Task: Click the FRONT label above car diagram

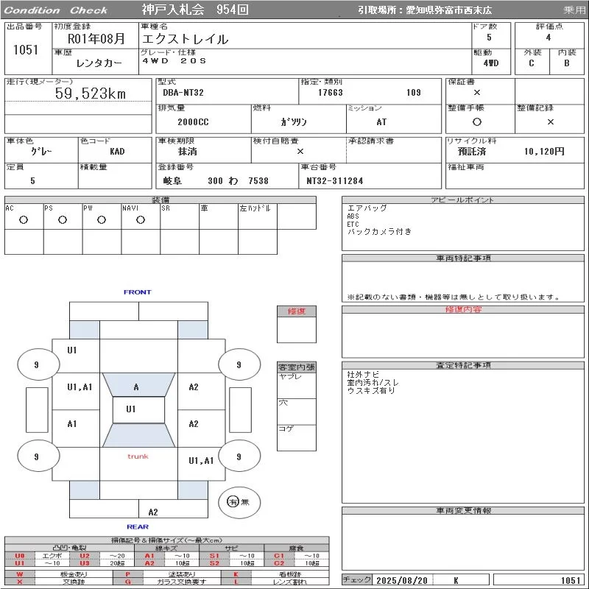Action: point(138,292)
